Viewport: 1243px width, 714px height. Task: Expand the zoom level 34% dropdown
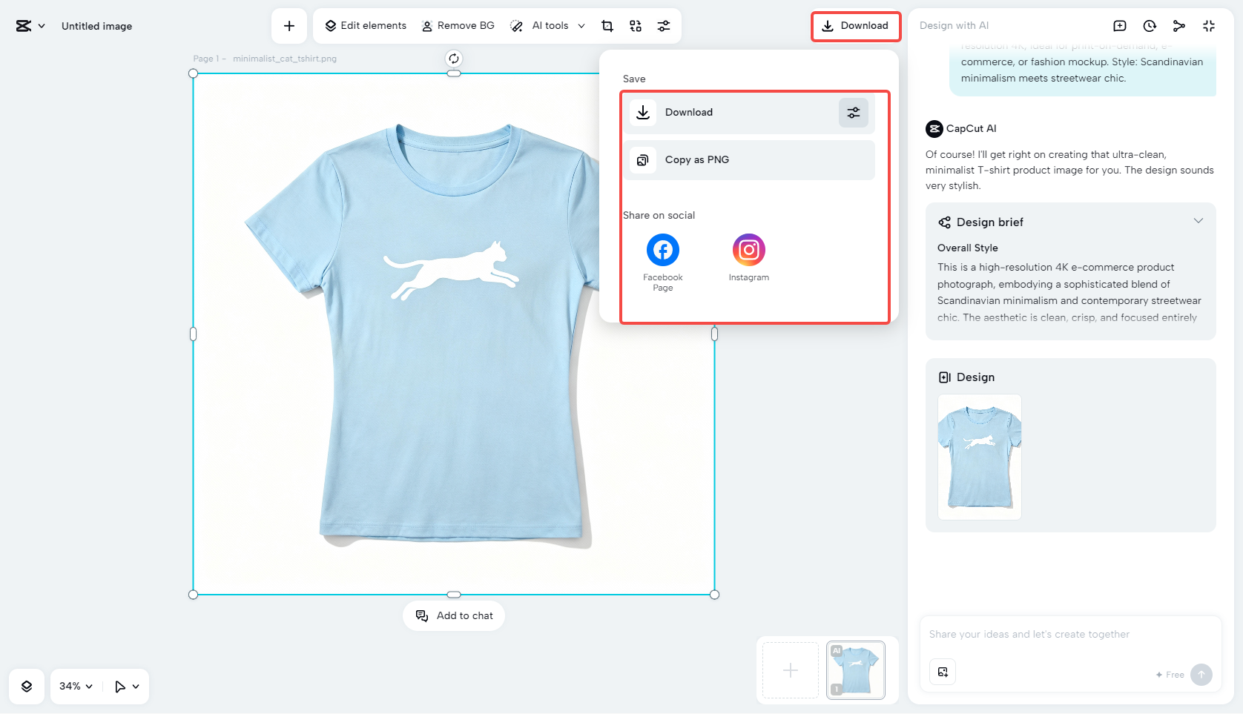[74, 686]
